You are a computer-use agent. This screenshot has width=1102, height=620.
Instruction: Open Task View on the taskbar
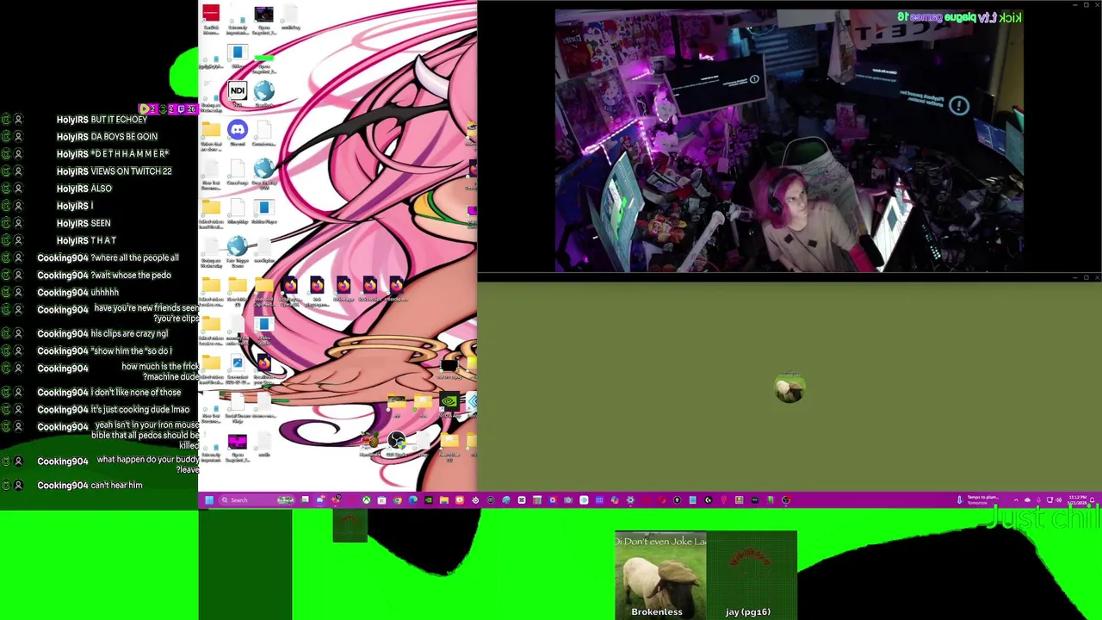306,499
